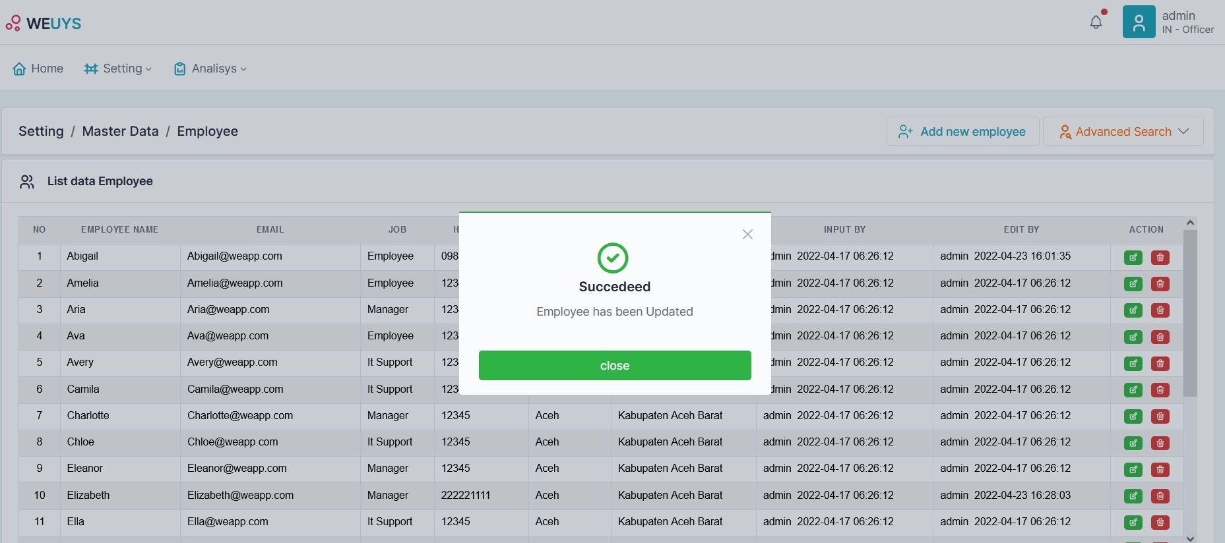Click the Employee Name column header
1225x543 pixels.
[119, 229]
